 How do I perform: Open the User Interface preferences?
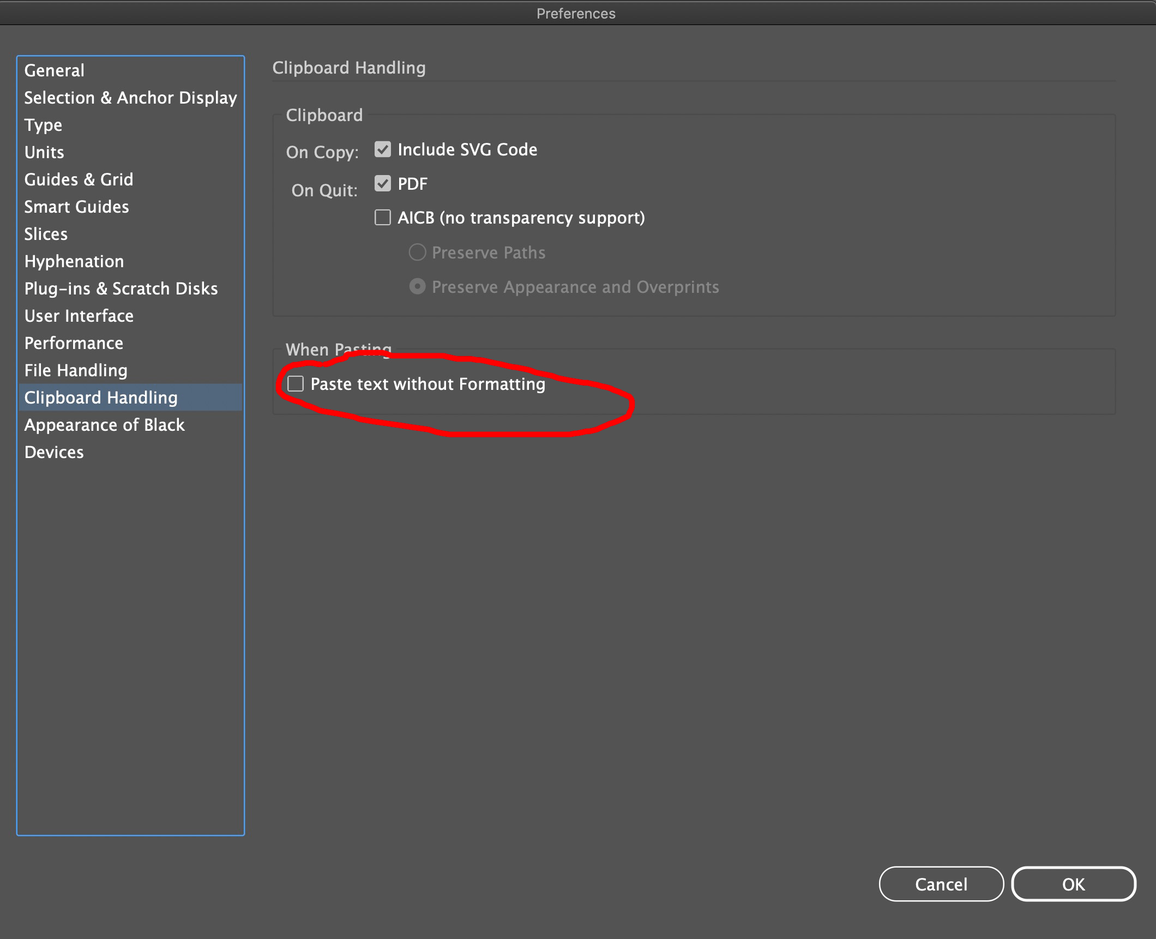pyautogui.click(x=79, y=315)
